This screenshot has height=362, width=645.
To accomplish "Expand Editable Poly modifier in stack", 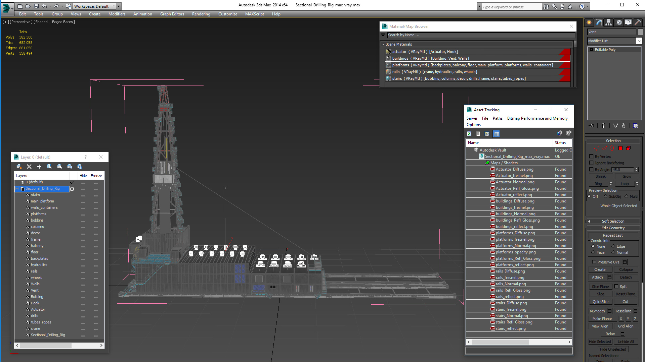I will coord(591,50).
